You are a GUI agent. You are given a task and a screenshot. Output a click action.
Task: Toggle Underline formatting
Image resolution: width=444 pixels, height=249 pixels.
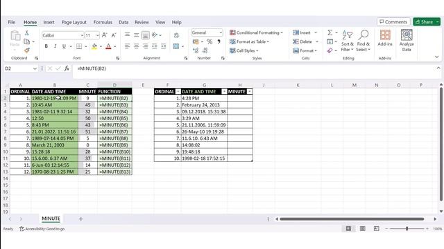click(64, 46)
